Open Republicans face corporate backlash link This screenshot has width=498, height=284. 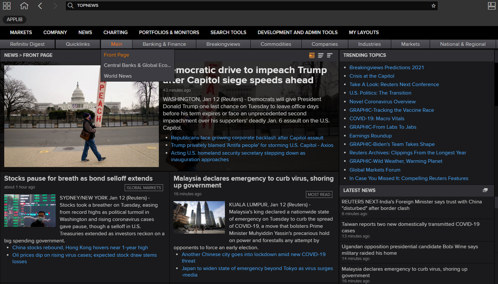247,138
